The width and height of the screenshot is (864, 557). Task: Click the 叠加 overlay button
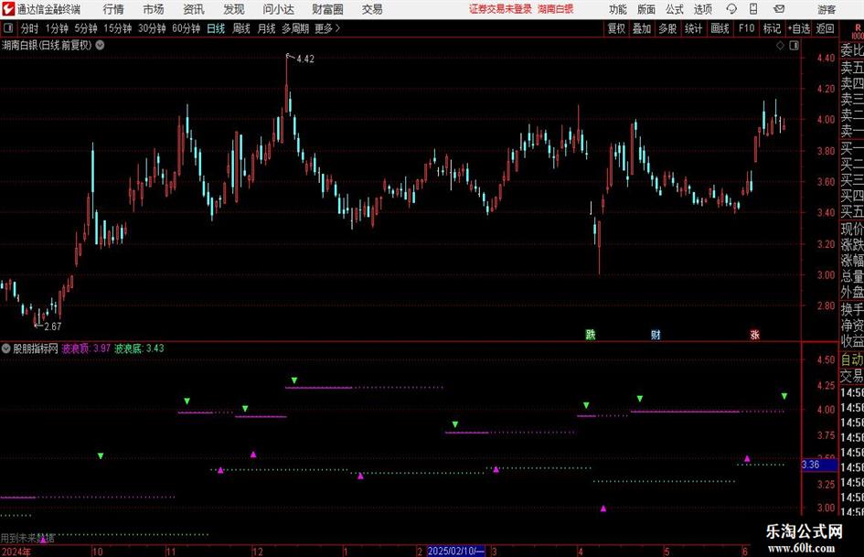[642, 28]
